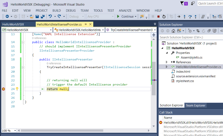The image size is (223, 136).
Task: Open the Continue button dropdown arrow
Action: (x=136, y=17)
